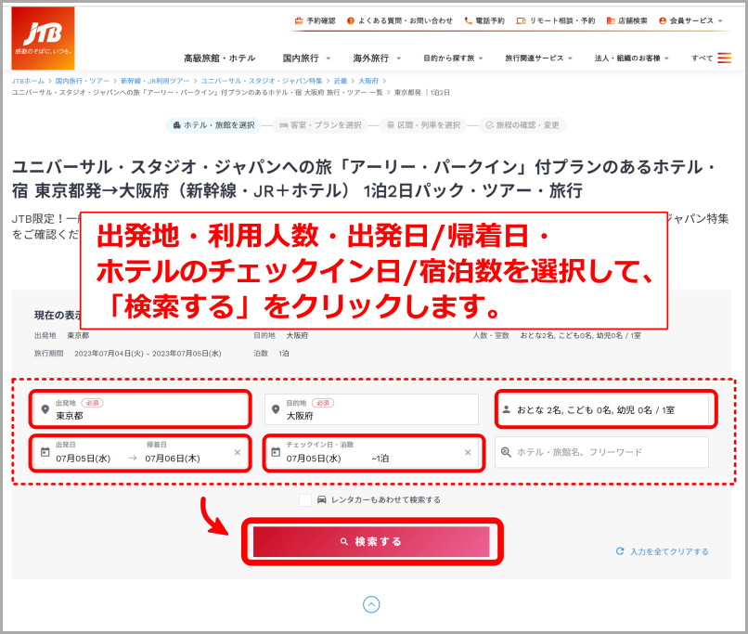This screenshot has height=634, width=748.
Task: Open 予約確認 briefcase icon
Action: 299,21
